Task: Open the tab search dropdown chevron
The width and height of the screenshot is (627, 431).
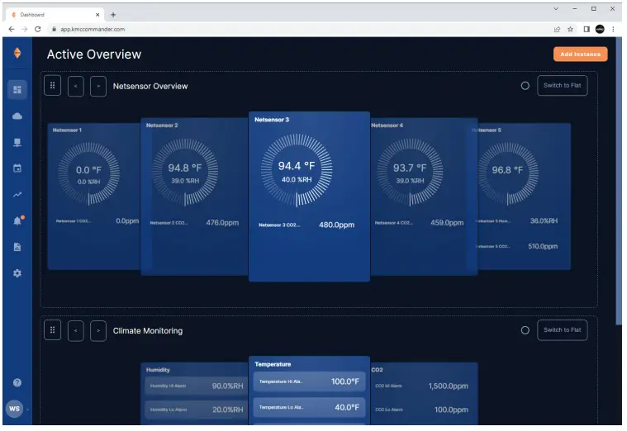Action: pos(555,8)
